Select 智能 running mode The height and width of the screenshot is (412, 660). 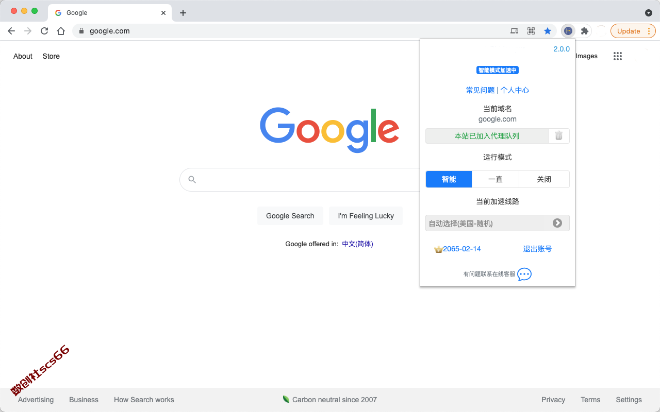[x=449, y=179]
